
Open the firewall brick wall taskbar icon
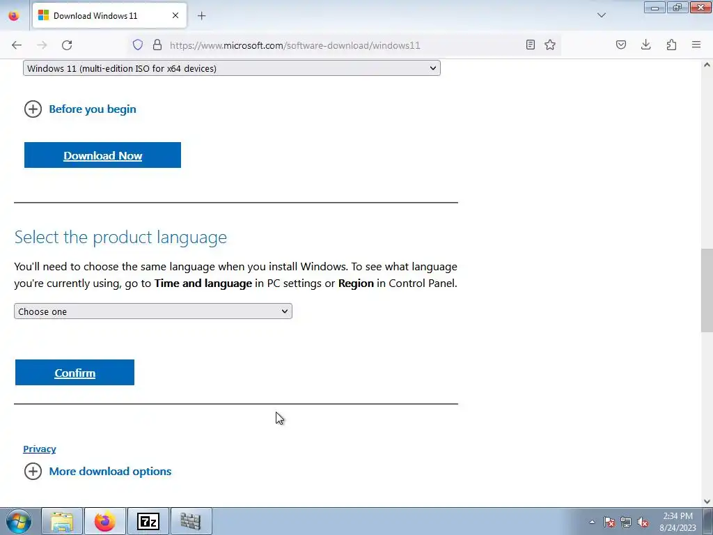(x=191, y=522)
